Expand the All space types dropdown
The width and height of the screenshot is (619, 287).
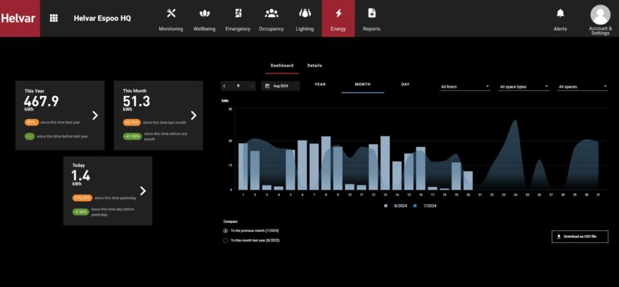pyautogui.click(x=523, y=87)
